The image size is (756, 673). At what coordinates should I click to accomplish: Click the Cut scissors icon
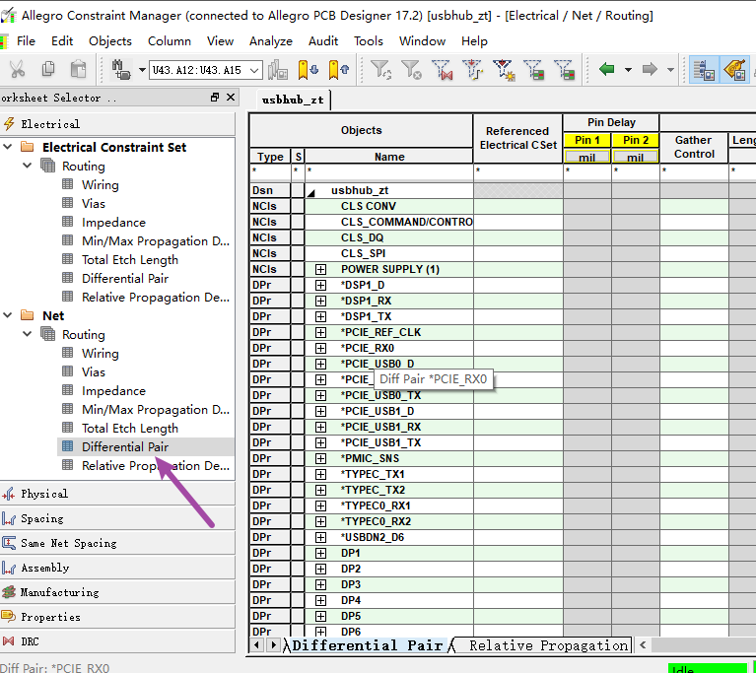point(17,69)
